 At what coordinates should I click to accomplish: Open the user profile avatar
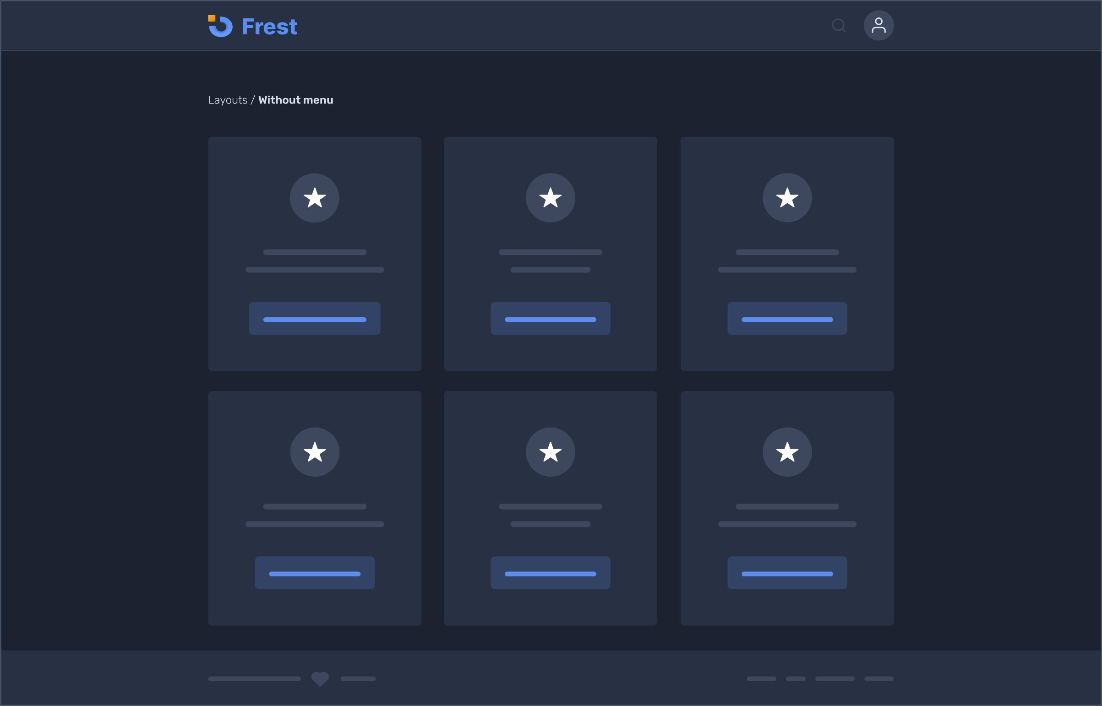pos(878,25)
